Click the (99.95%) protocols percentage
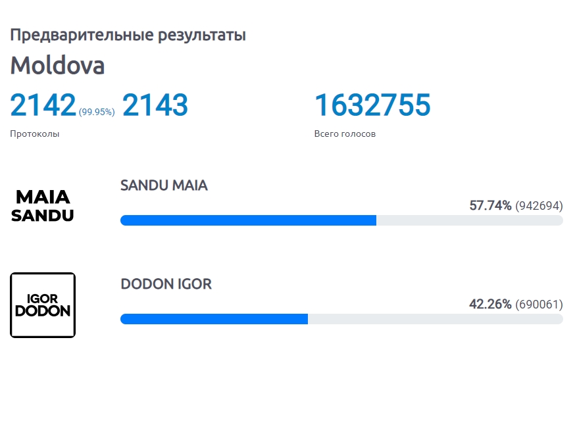This screenshot has height=442, width=575. click(97, 112)
